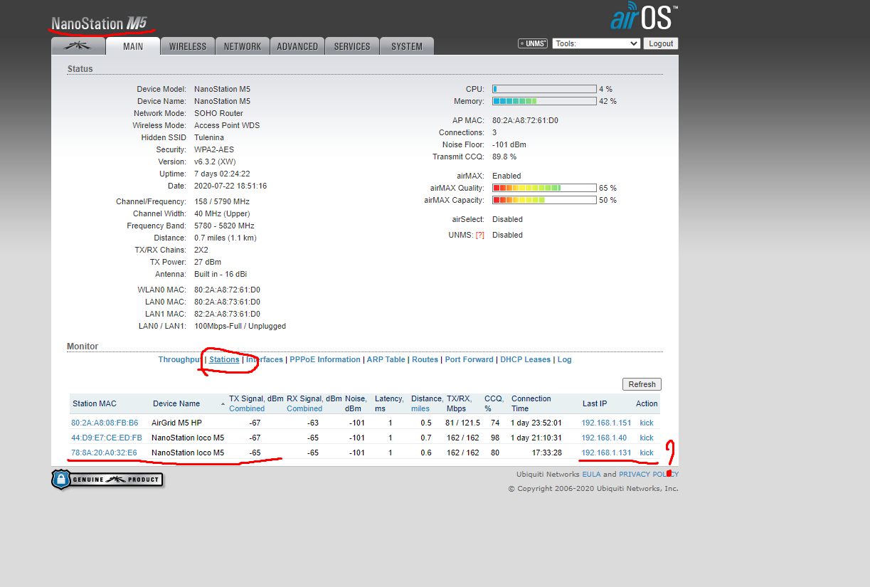Screen dimensions: 870x587
Task: Open the Port Forward link
Action: tap(470, 359)
